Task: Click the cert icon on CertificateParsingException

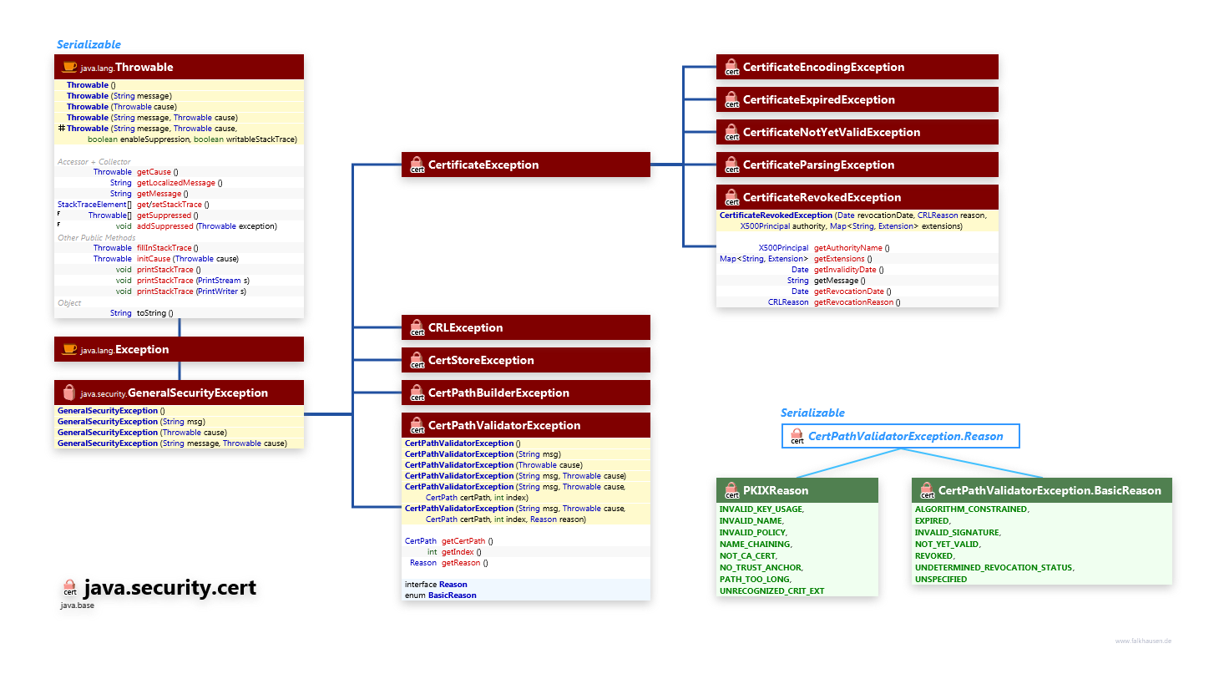Action: [732, 165]
